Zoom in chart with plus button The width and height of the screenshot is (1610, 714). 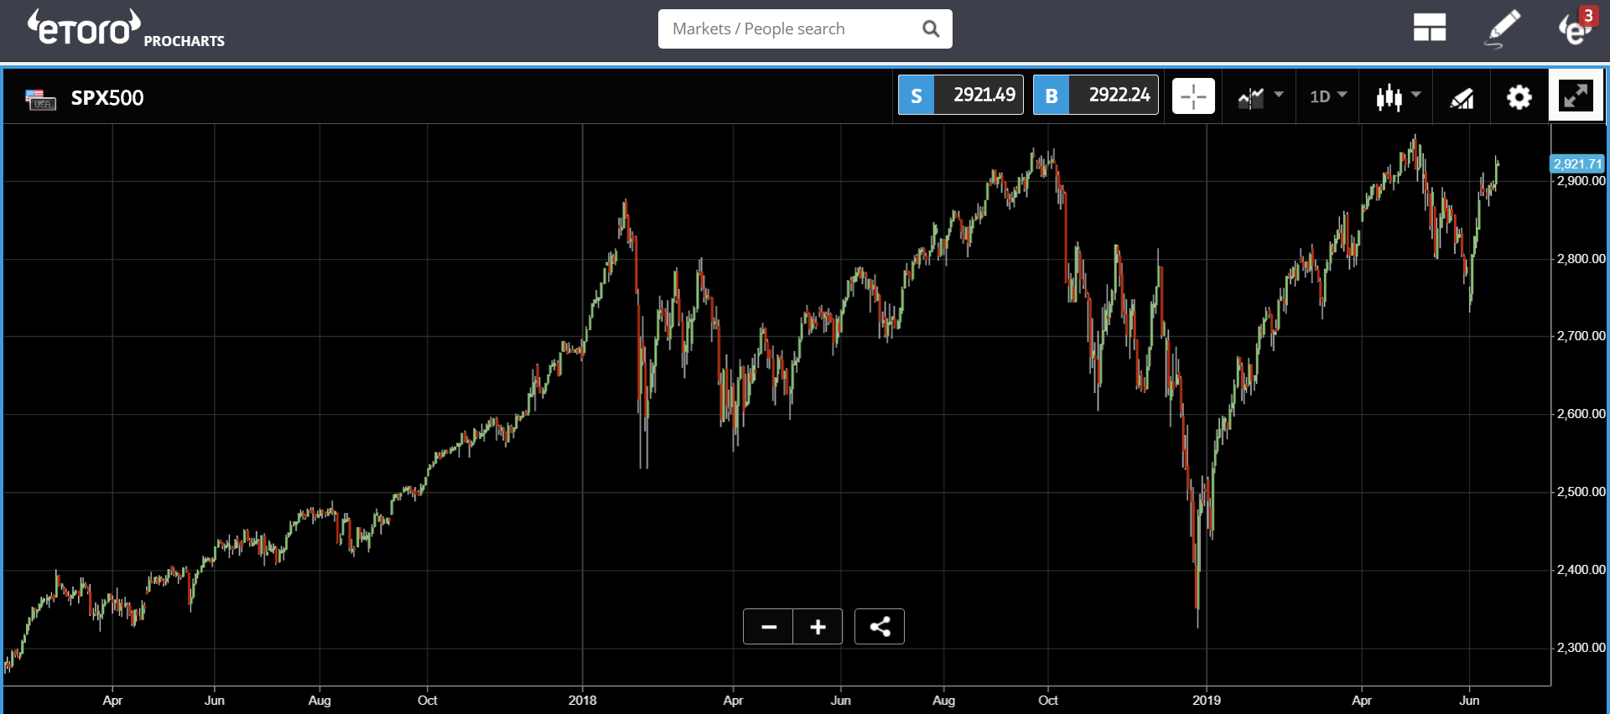818,627
